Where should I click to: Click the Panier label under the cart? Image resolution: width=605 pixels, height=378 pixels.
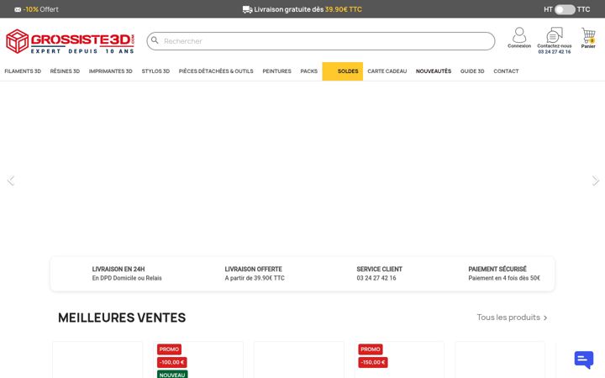point(588,46)
